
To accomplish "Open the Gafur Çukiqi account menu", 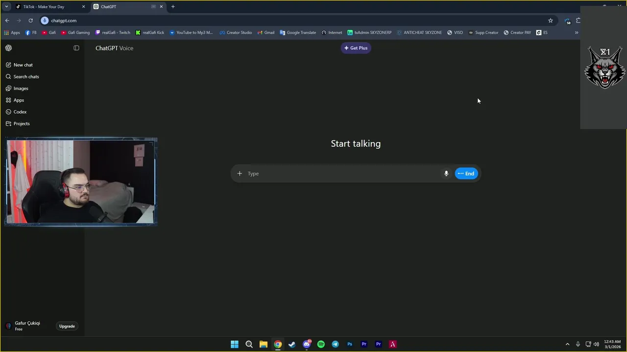I will pyautogui.click(x=27, y=326).
